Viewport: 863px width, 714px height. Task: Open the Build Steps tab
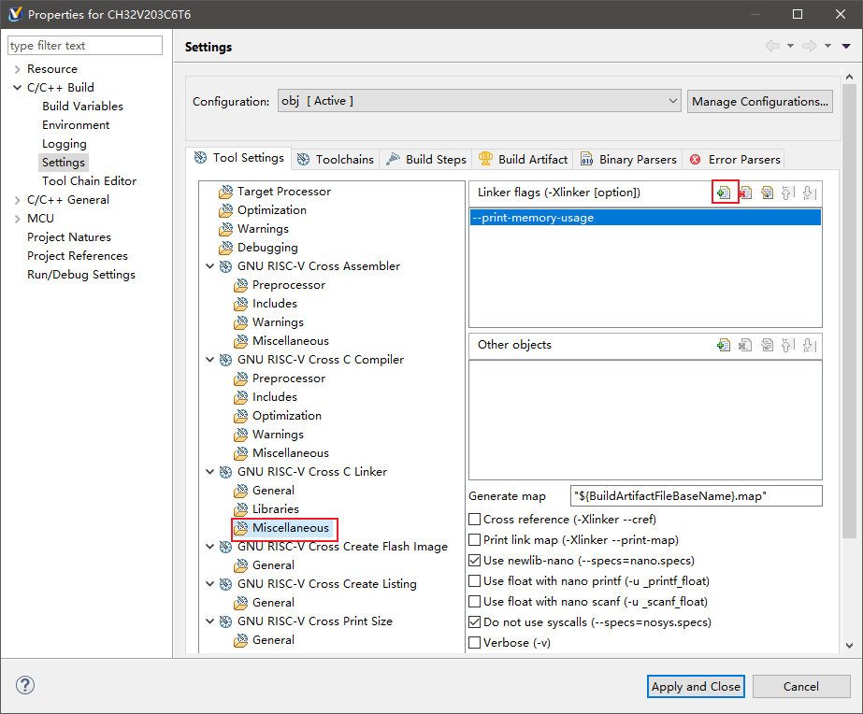[x=426, y=160]
